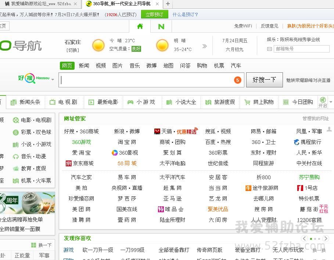The height and width of the screenshot is (260, 334).
Task: Switch to the 地图 search tab
Action: 168,66
